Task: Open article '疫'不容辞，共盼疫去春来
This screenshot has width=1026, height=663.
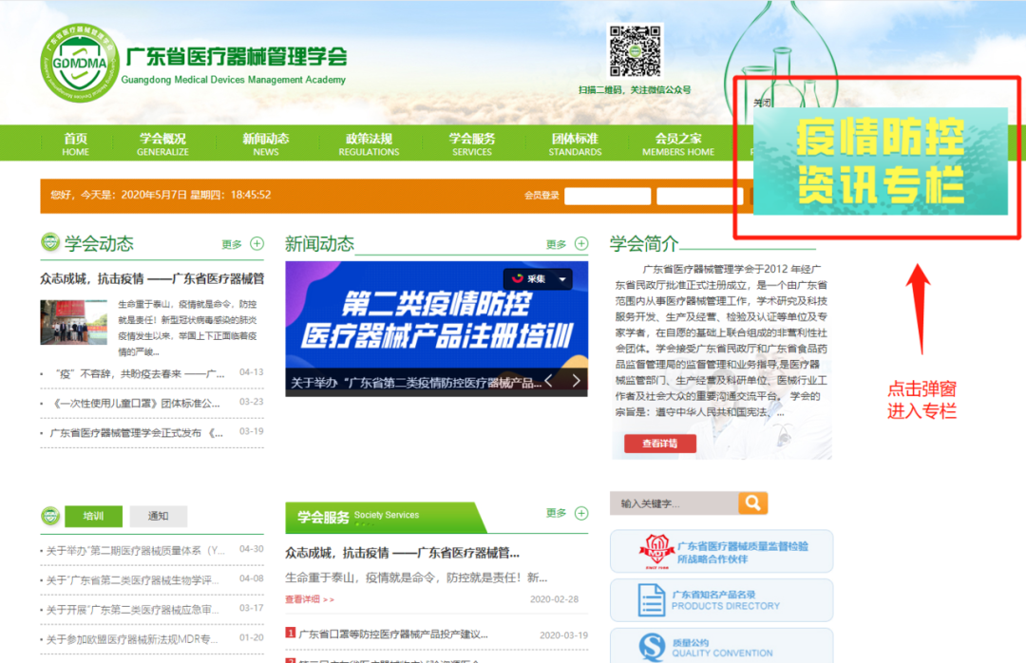Action: pyautogui.click(x=139, y=373)
